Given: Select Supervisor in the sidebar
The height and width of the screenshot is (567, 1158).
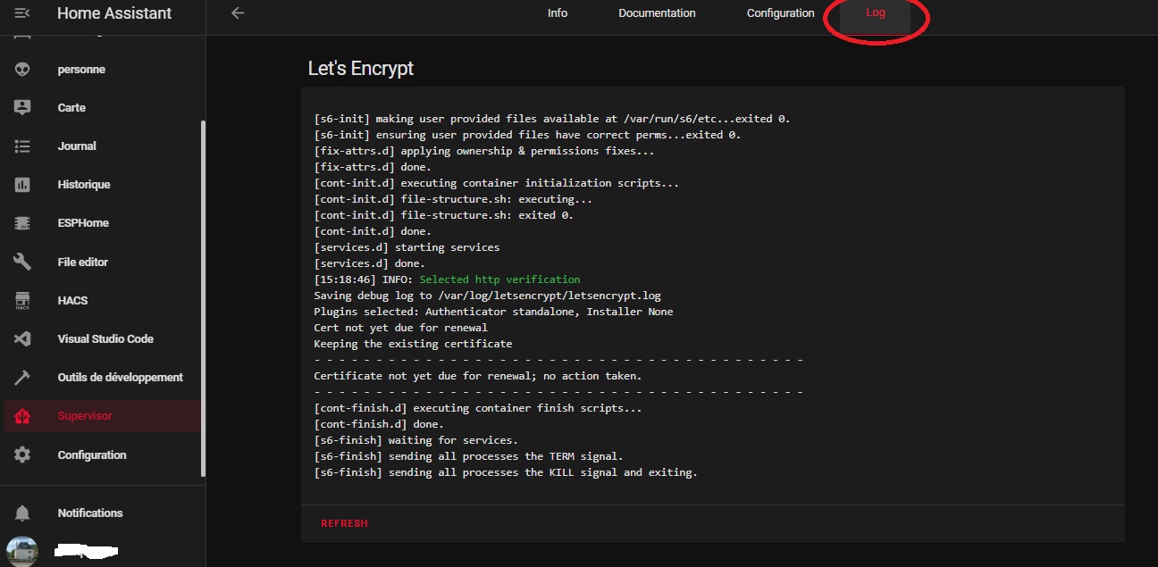Looking at the screenshot, I should click(85, 416).
